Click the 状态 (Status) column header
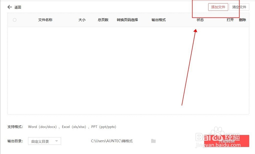 tap(200, 20)
